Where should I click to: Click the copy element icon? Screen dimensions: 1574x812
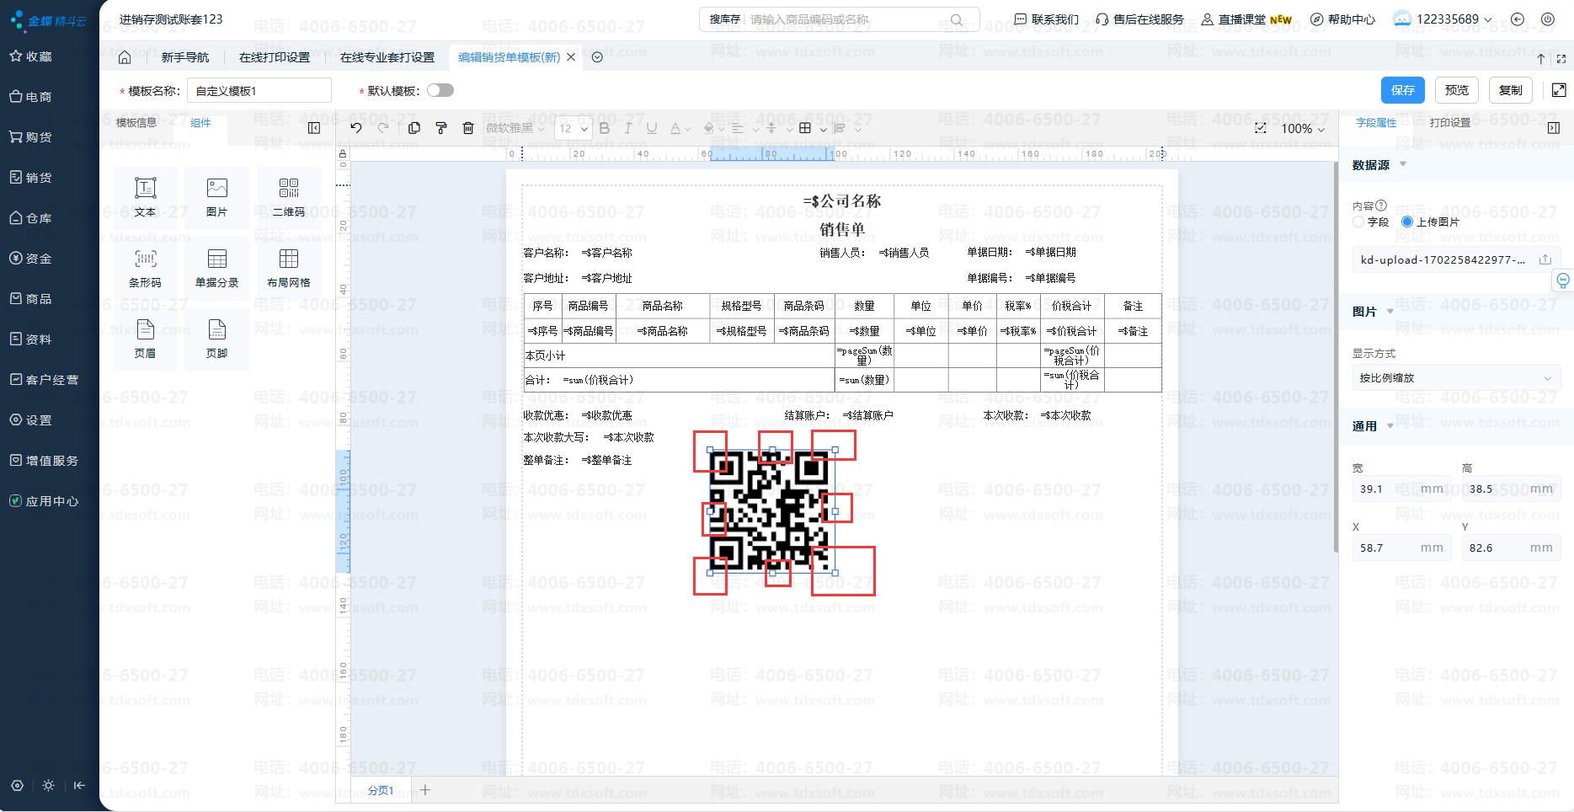(x=414, y=128)
